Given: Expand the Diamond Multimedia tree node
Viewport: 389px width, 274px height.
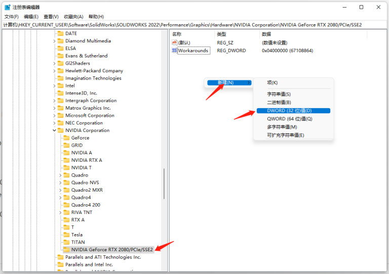Looking at the screenshot, I should point(54,41).
